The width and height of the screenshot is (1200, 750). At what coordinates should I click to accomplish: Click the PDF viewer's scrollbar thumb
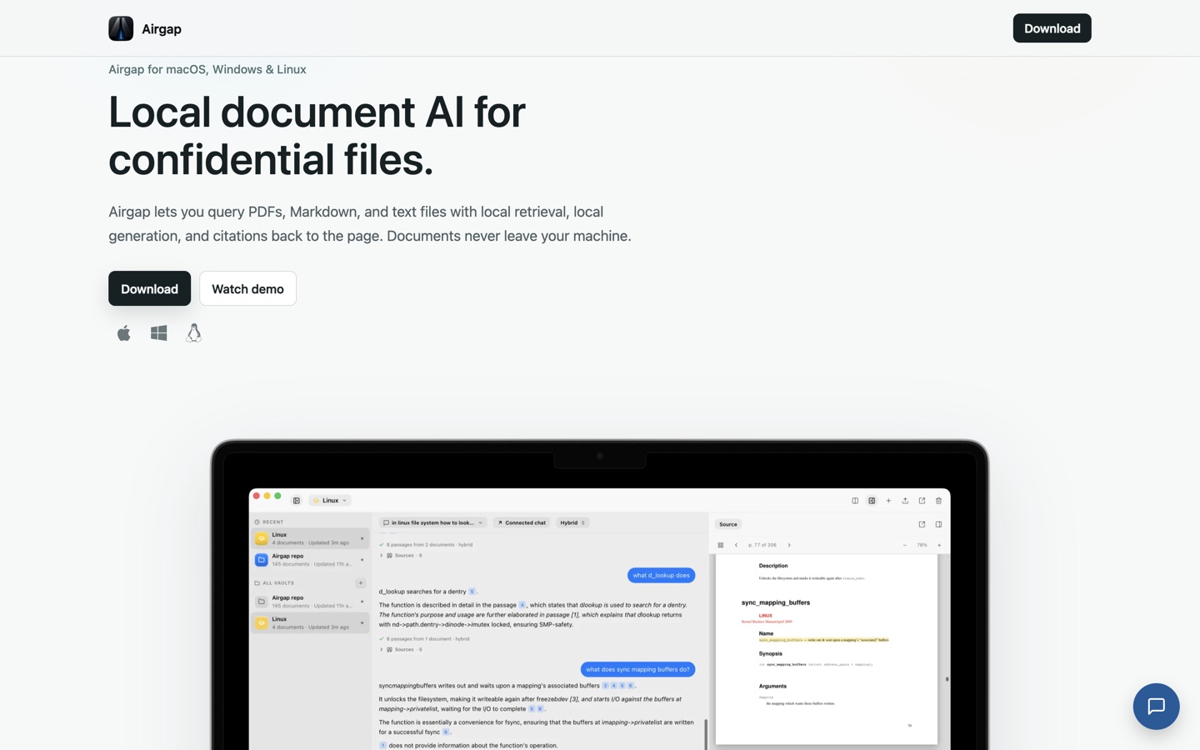947,679
